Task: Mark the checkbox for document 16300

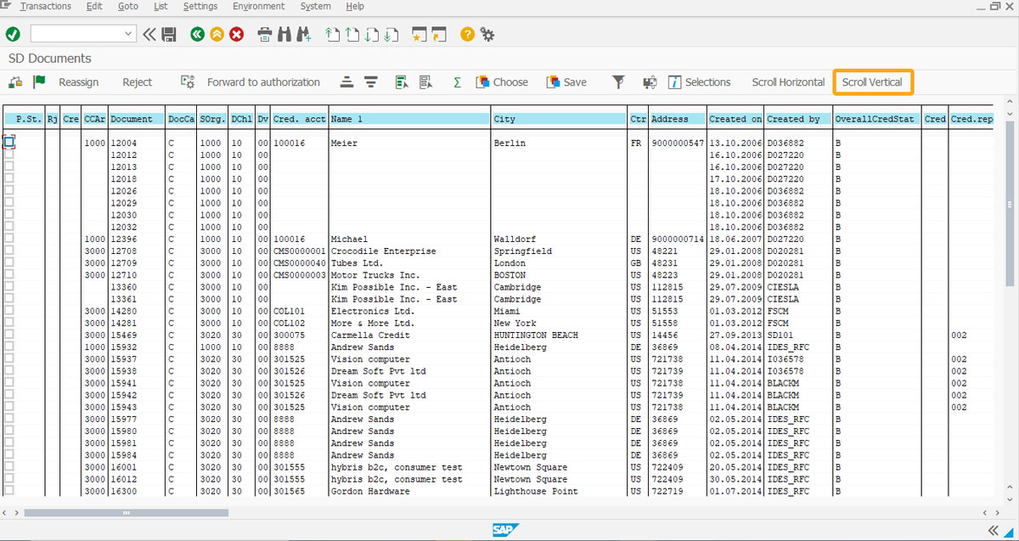Action: pyautogui.click(x=9, y=490)
